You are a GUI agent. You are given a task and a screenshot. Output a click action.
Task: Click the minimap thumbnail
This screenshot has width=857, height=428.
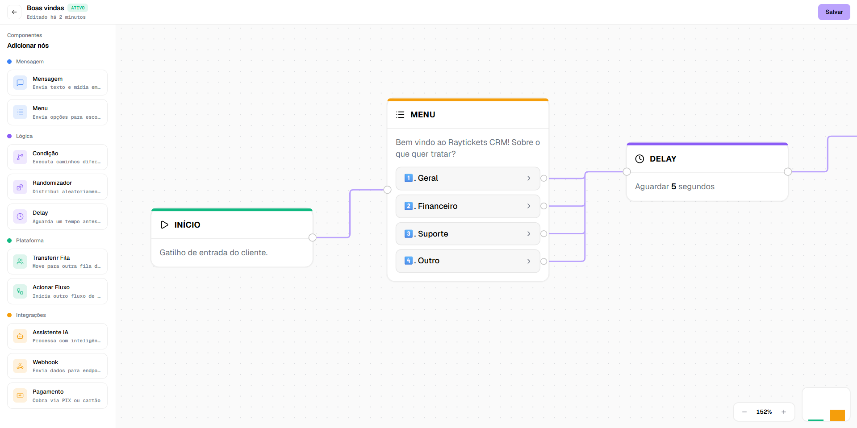pos(826,404)
